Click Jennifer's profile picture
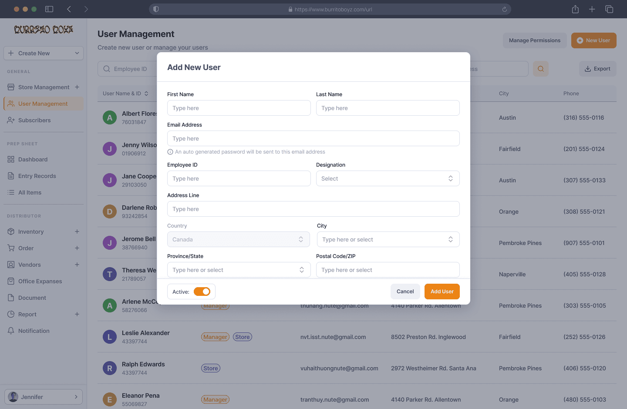The height and width of the screenshot is (409, 627). (13, 397)
